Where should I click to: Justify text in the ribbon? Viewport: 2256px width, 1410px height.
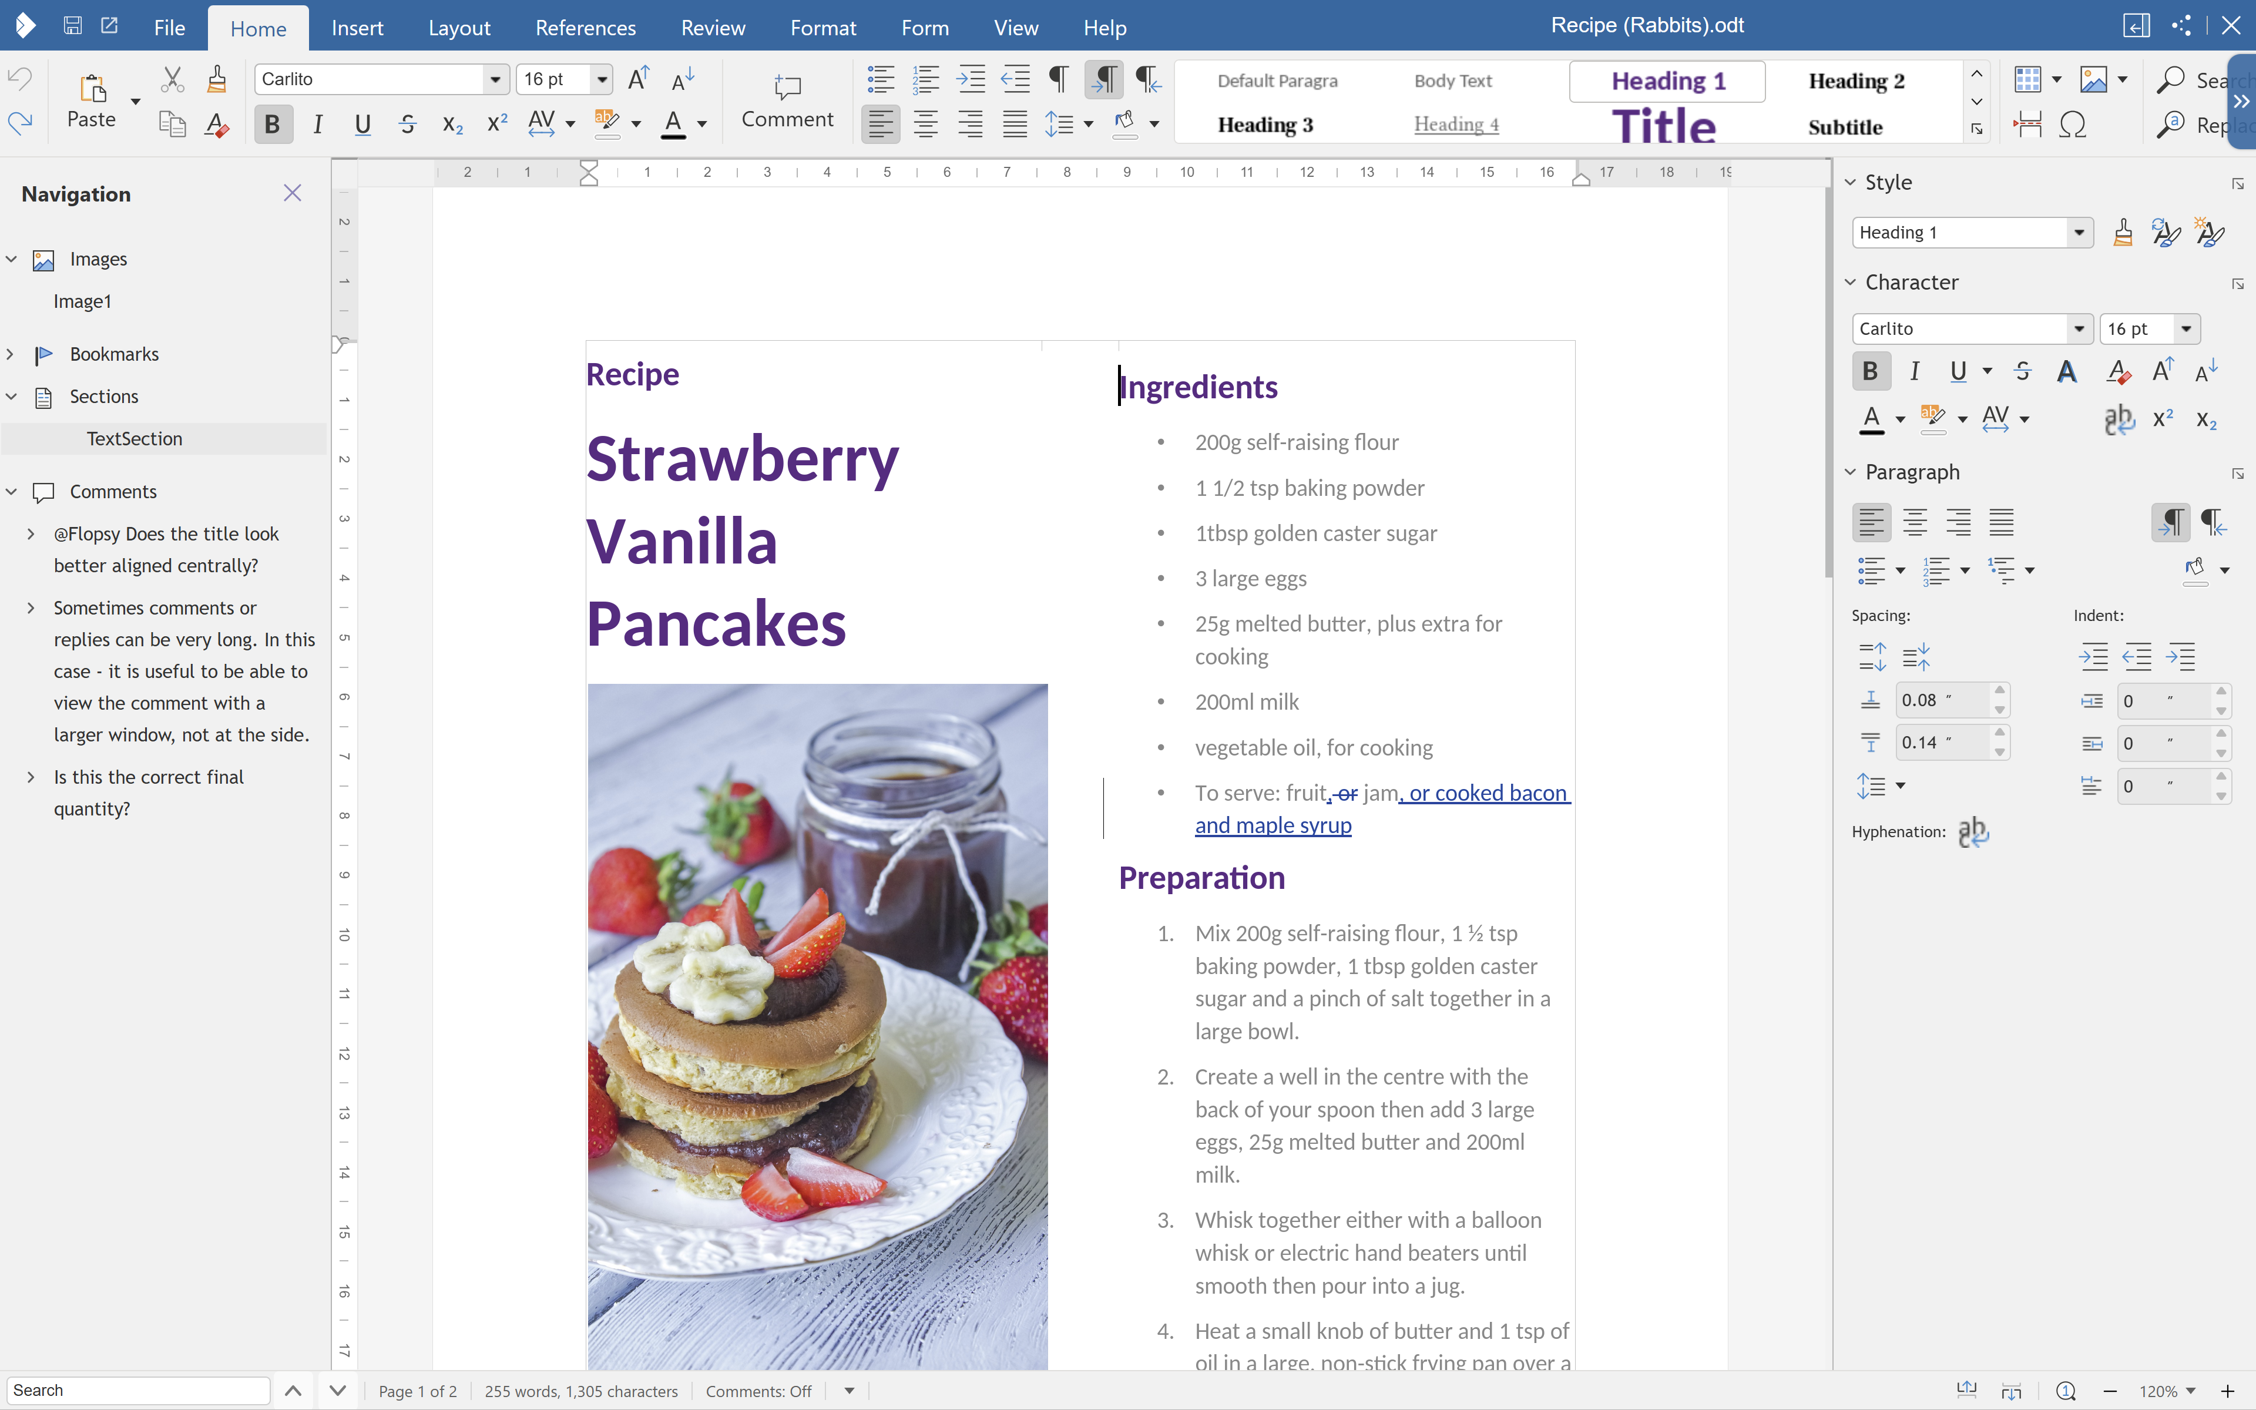[1015, 124]
